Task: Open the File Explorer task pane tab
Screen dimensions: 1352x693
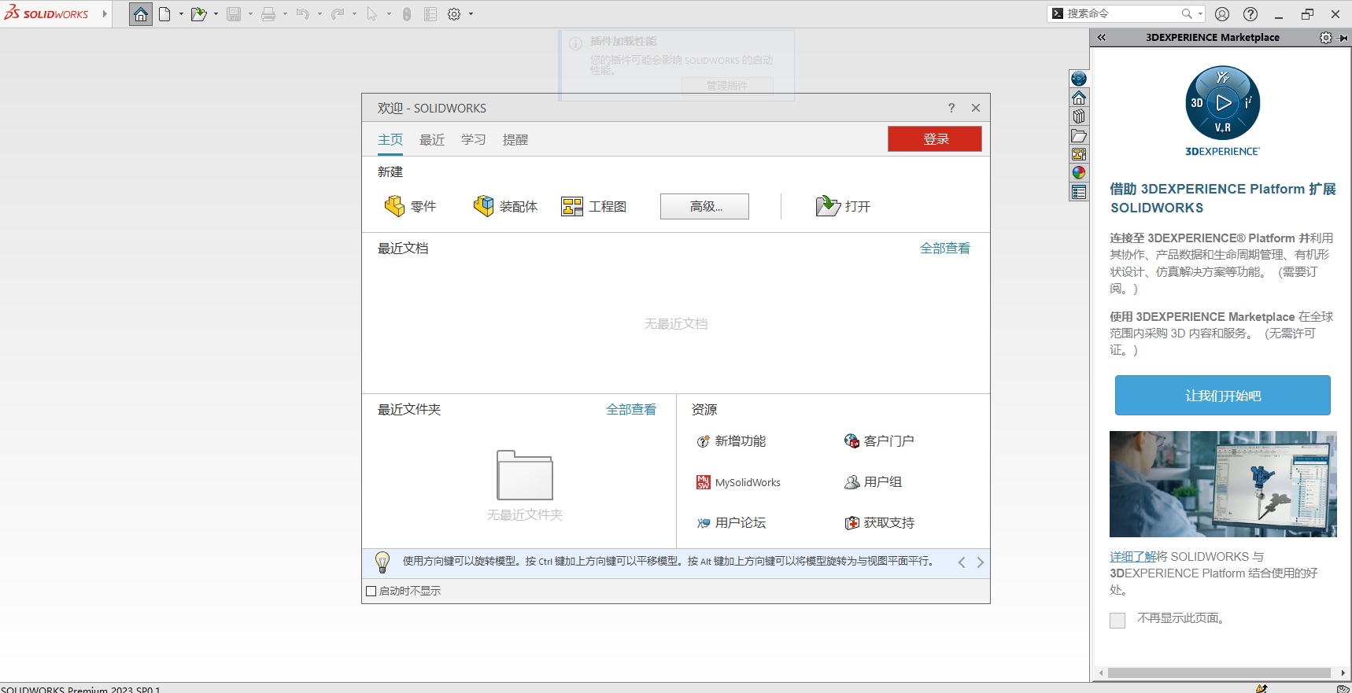Action: click(x=1079, y=135)
